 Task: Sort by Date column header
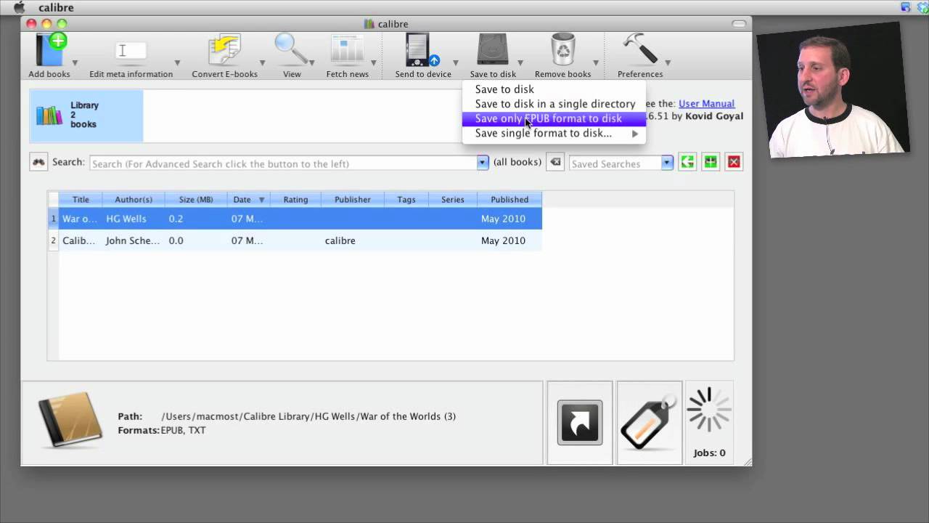click(249, 199)
